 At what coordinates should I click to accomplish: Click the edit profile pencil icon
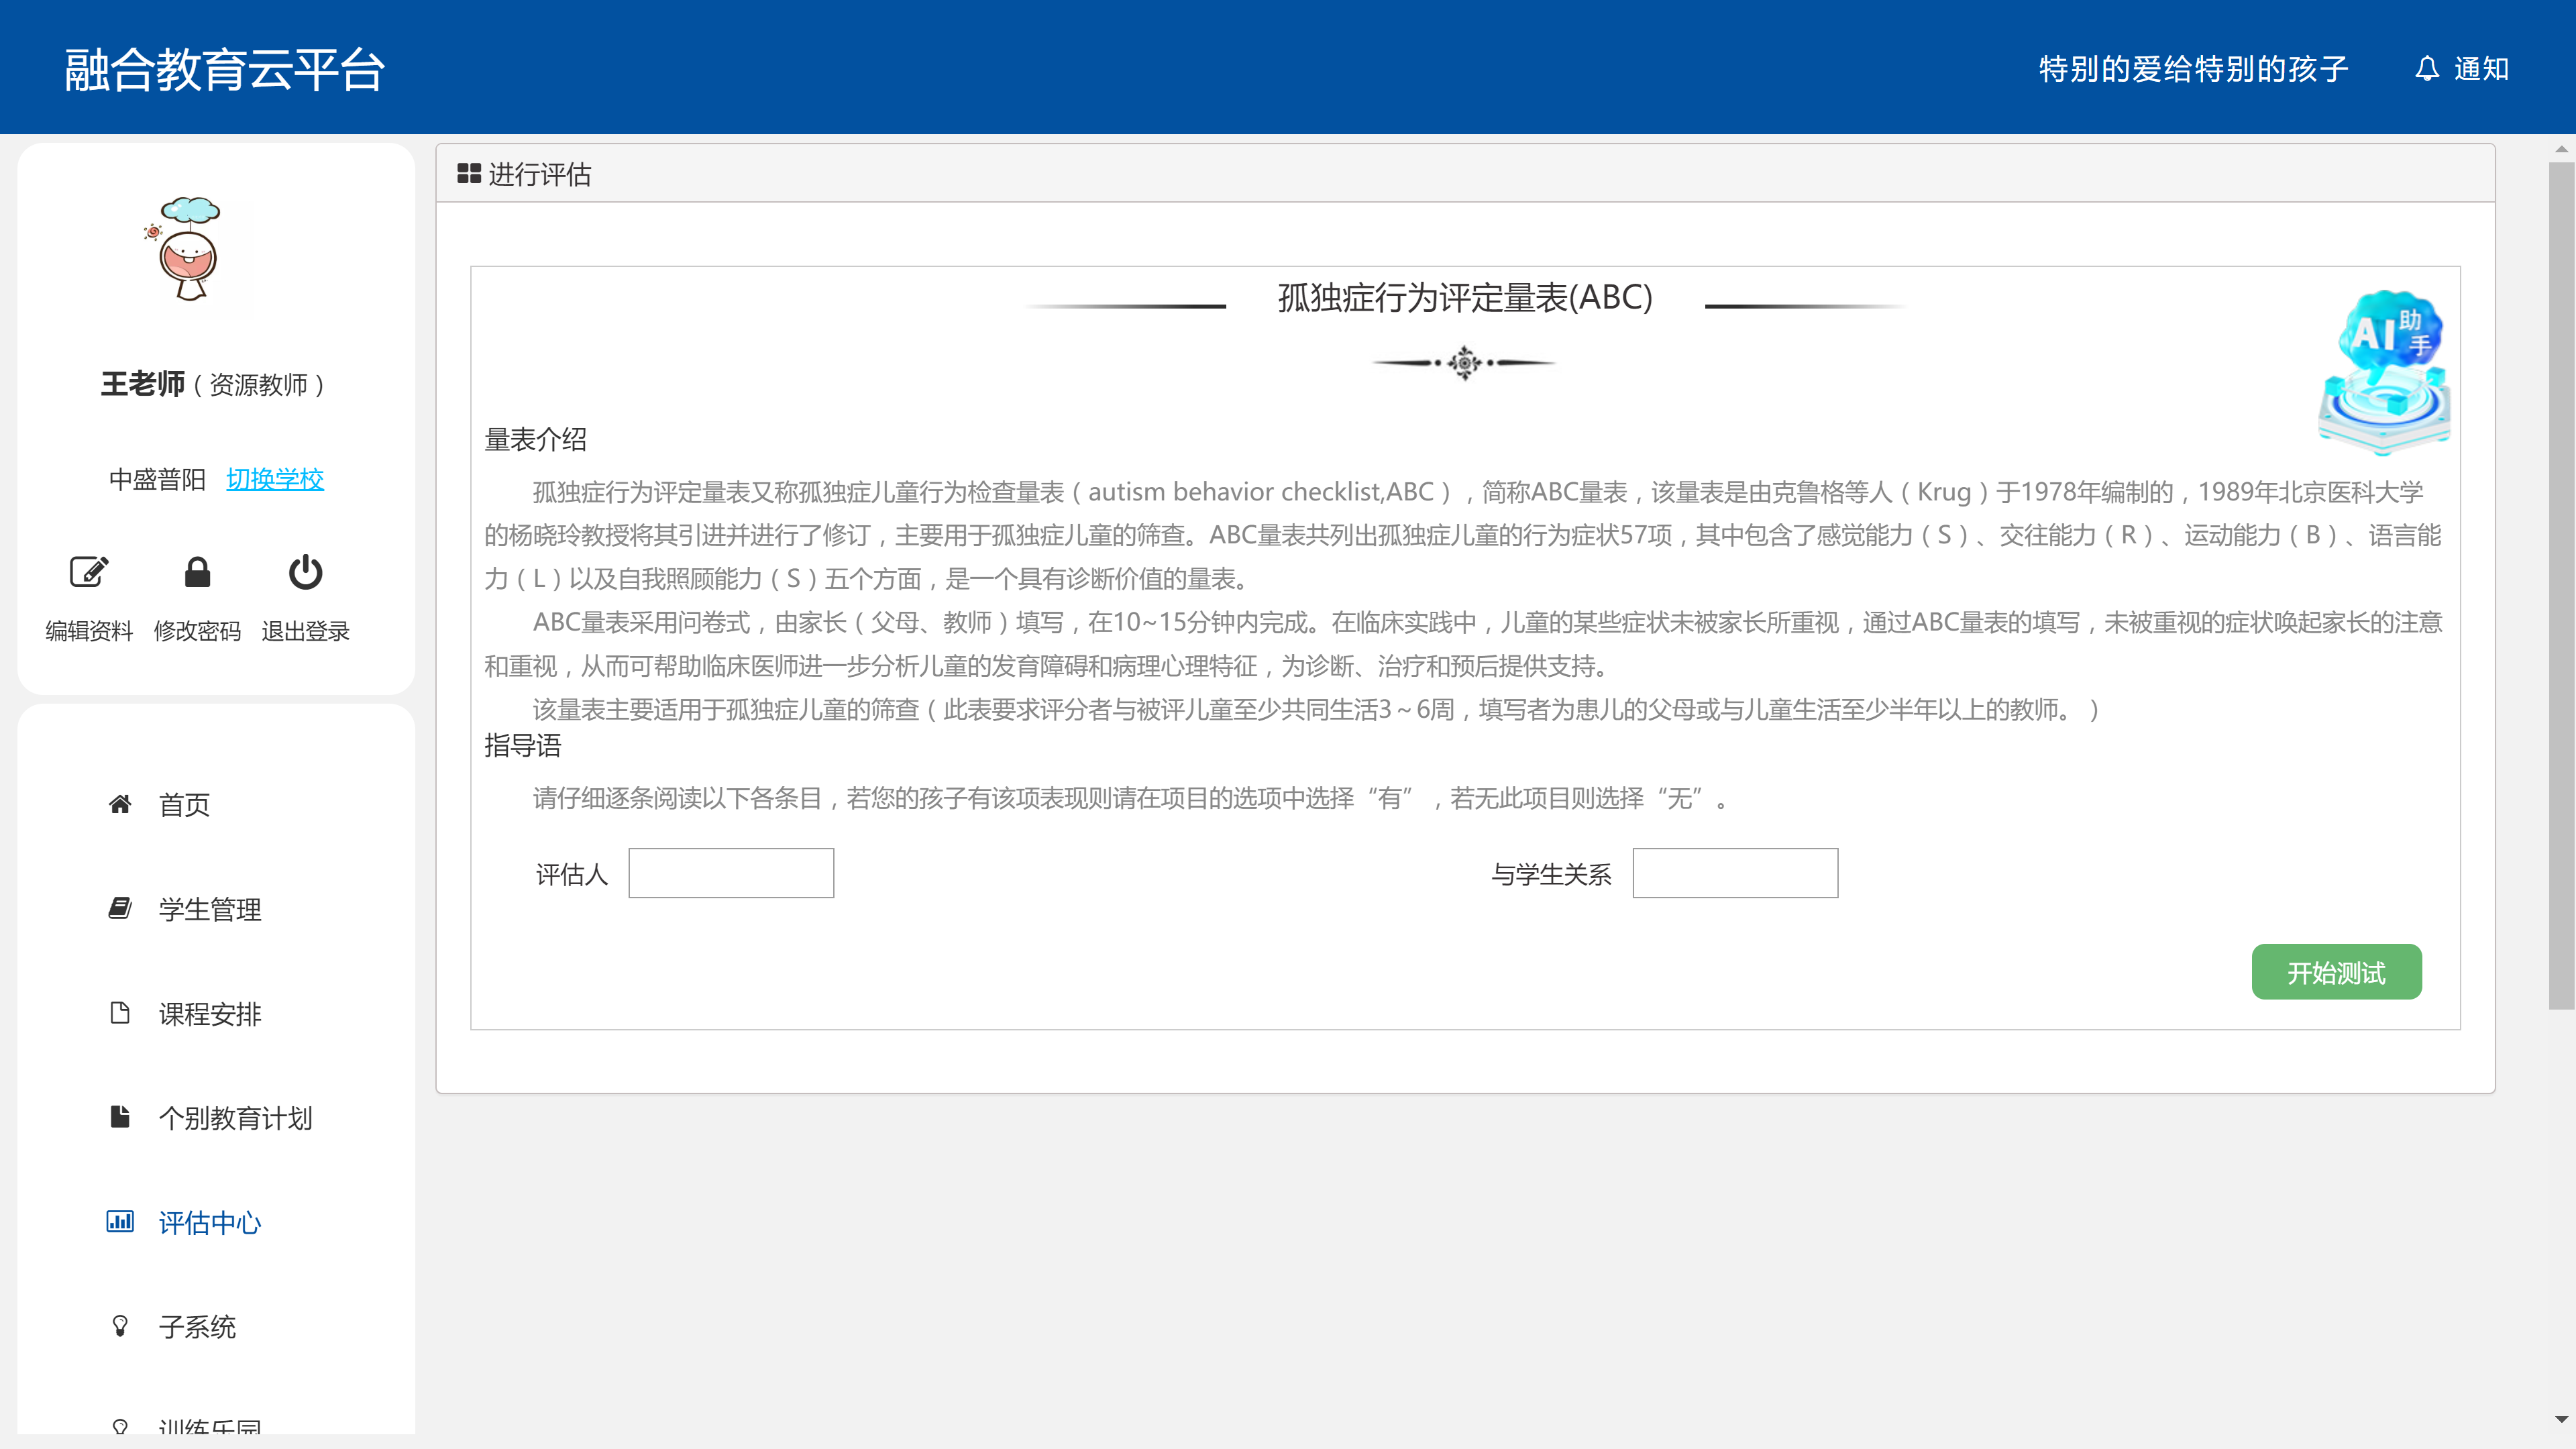coord(89,572)
